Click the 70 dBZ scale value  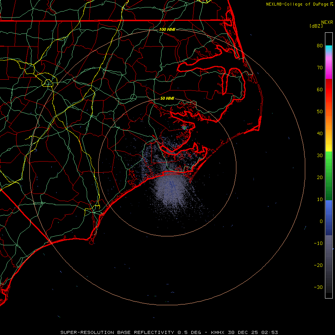coord(320,67)
